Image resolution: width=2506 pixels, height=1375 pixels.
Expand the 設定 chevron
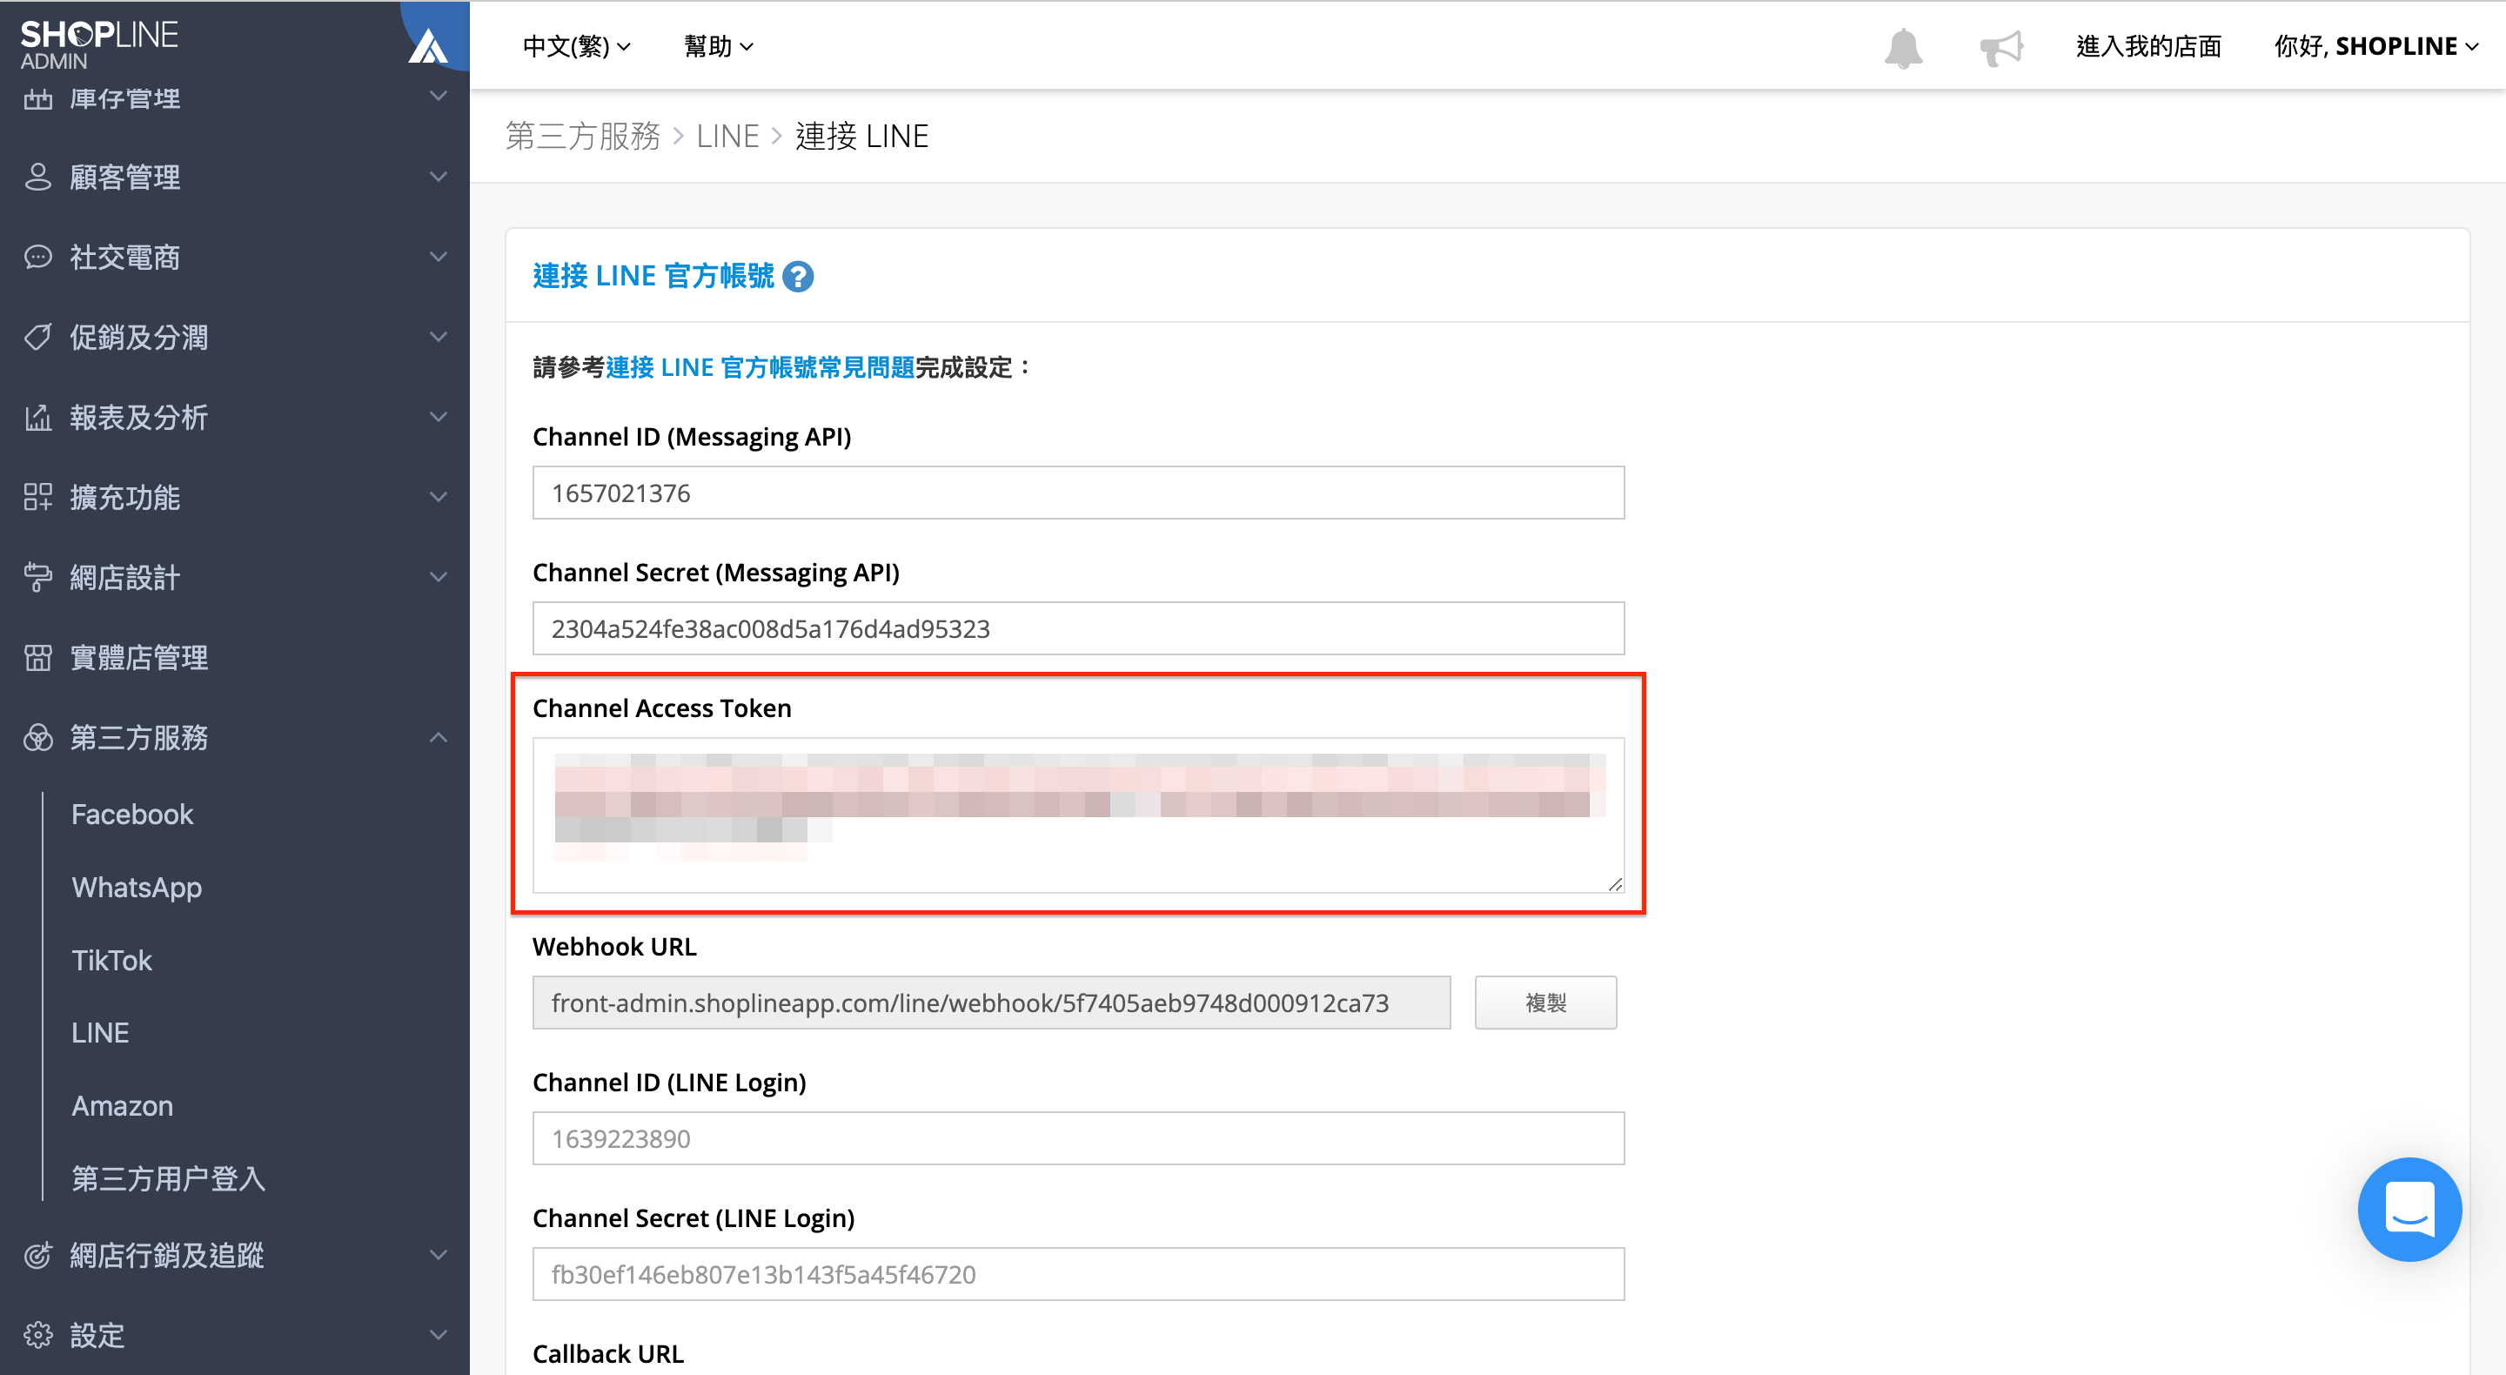click(x=439, y=1335)
